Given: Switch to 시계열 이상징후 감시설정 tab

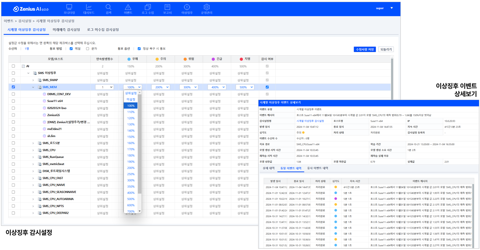Looking at the screenshot, I should pyautogui.click(x=27, y=30).
